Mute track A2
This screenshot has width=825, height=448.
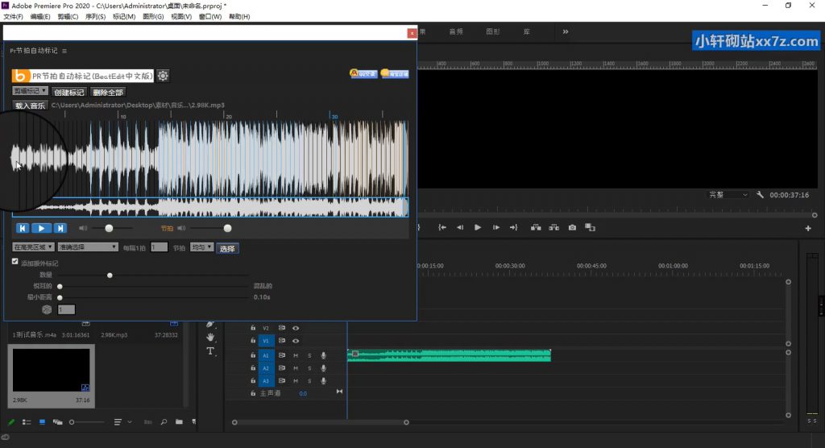[x=296, y=368]
